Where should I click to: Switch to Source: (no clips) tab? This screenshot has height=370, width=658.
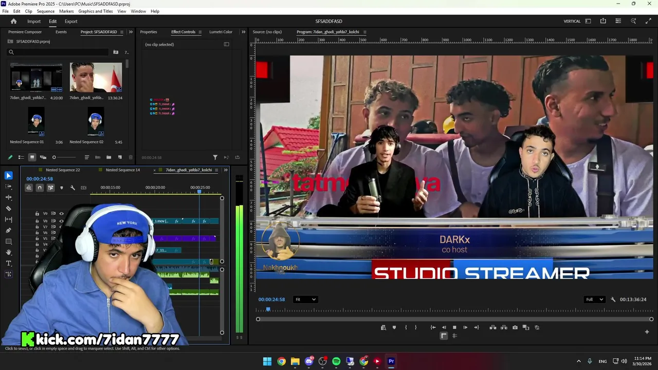click(267, 32)
